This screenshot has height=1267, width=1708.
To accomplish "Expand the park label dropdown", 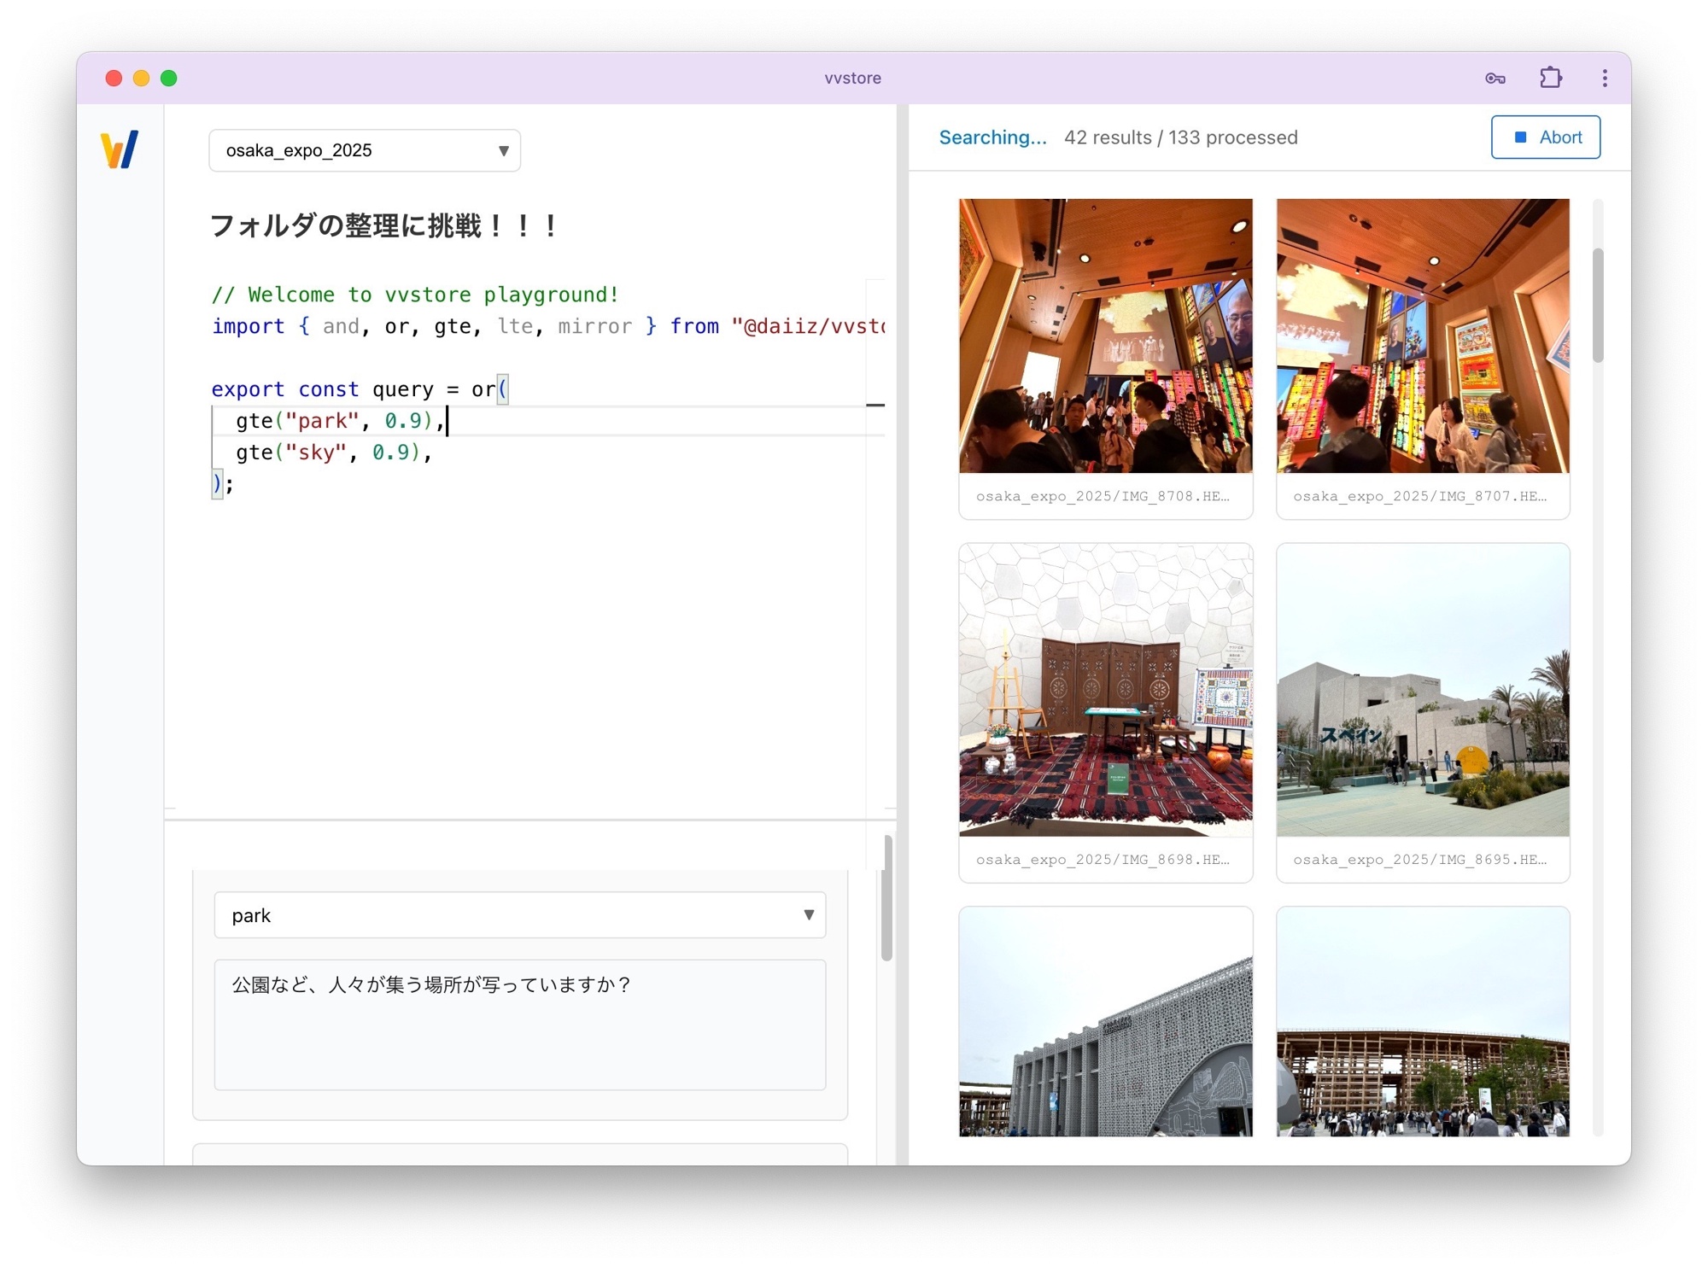I will (519, 915).
